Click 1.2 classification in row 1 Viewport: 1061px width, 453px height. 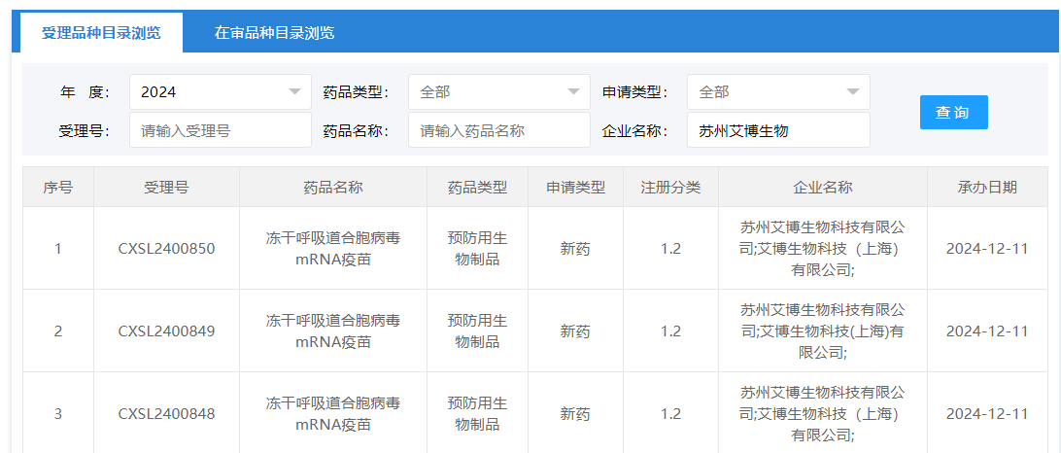(670, 249)
